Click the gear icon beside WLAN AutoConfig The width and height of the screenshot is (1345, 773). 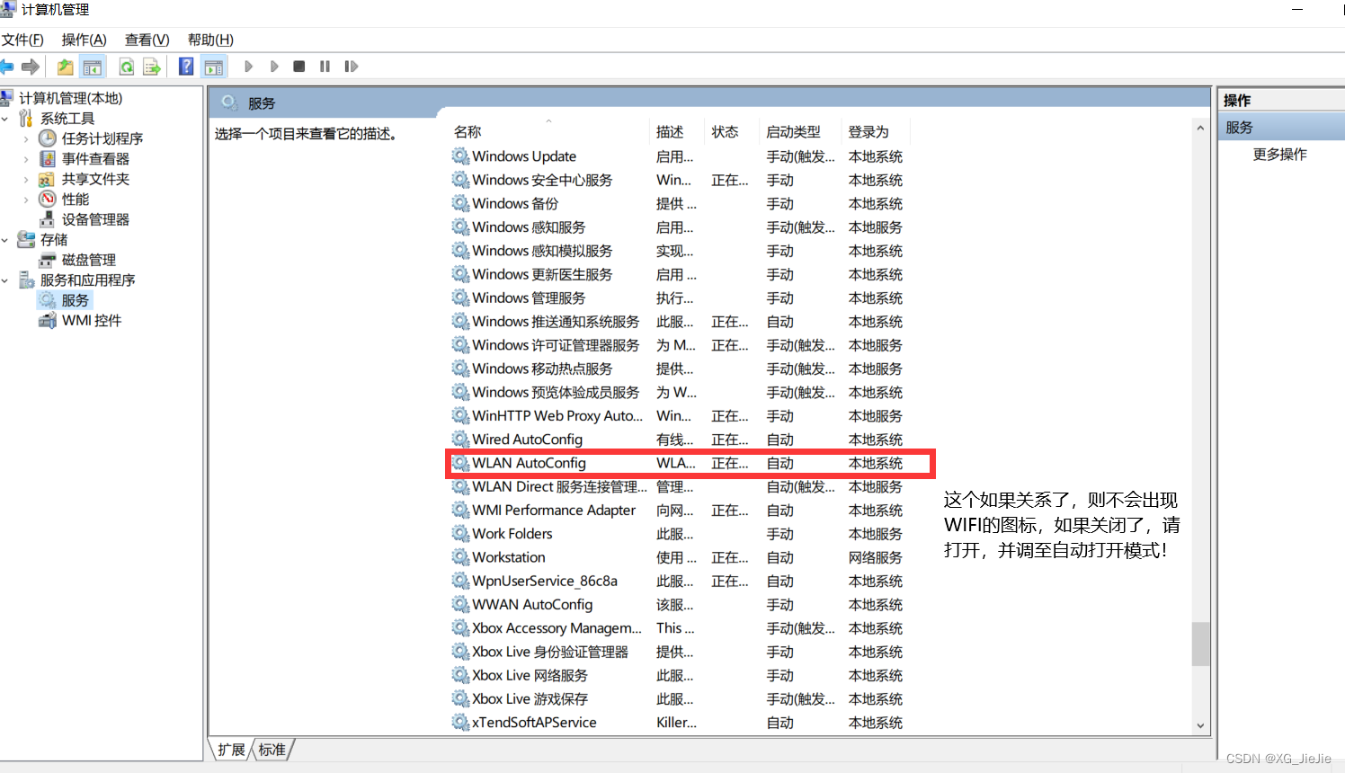pyautogui.click(x=460, y=463)
